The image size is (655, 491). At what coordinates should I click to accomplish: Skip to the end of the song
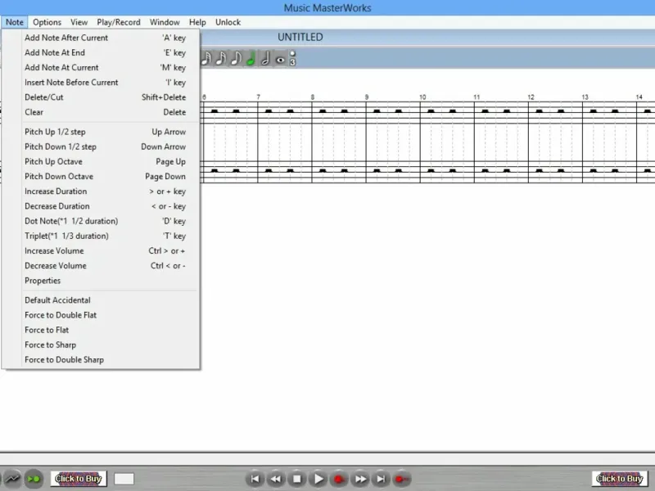(381, 479)
